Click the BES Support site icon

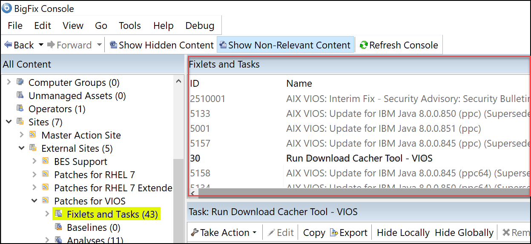click(46, 161)
